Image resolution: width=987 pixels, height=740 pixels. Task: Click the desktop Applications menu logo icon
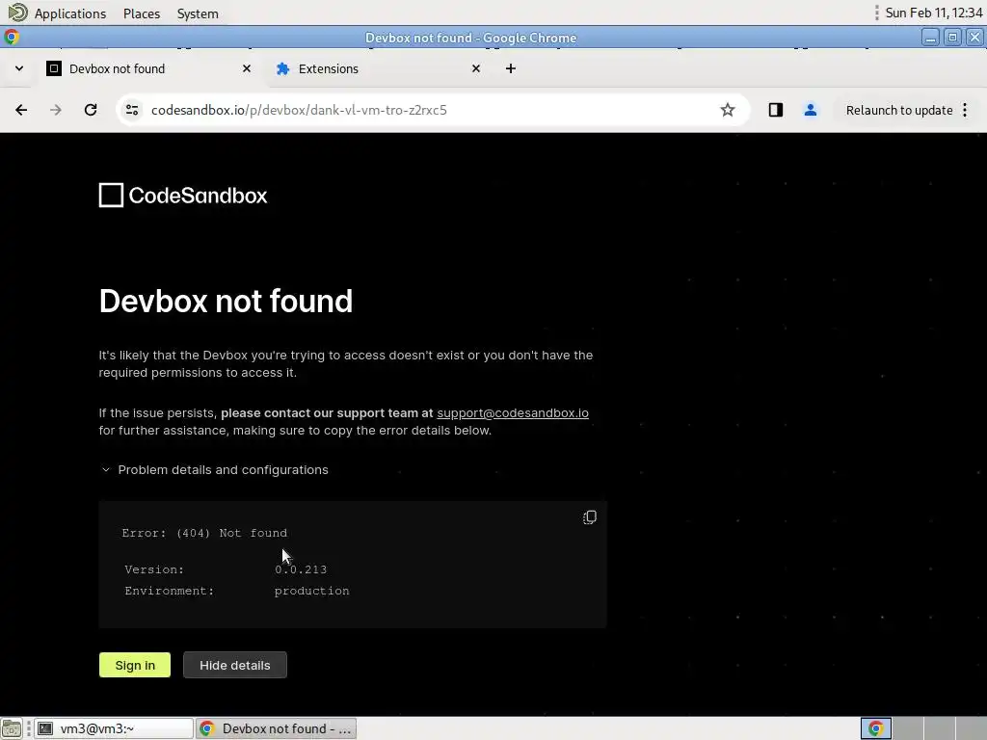click(x=17, y=13)
